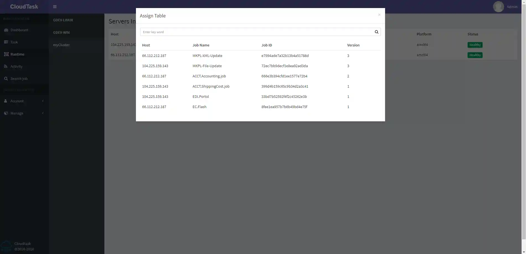Toggle the hamburger sidebar menu

tap(55, 7)
